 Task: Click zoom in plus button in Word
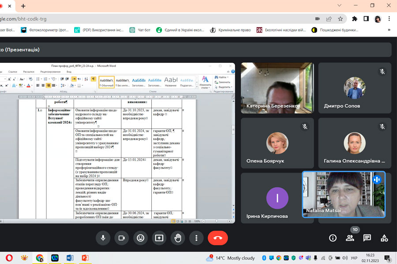(229, 221)
